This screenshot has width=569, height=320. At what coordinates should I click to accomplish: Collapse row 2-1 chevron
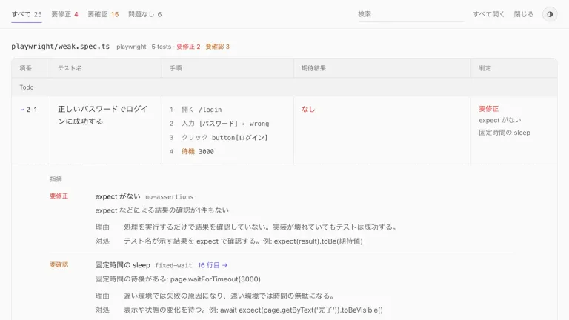click(22, 110)
